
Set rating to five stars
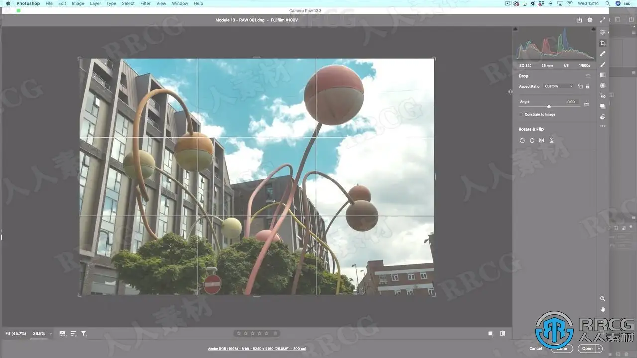[x=266, y=333]
